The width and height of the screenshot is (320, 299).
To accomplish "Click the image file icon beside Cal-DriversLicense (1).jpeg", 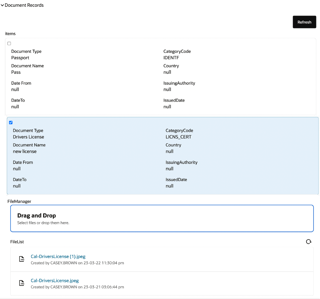I will (x=21, y=259).
